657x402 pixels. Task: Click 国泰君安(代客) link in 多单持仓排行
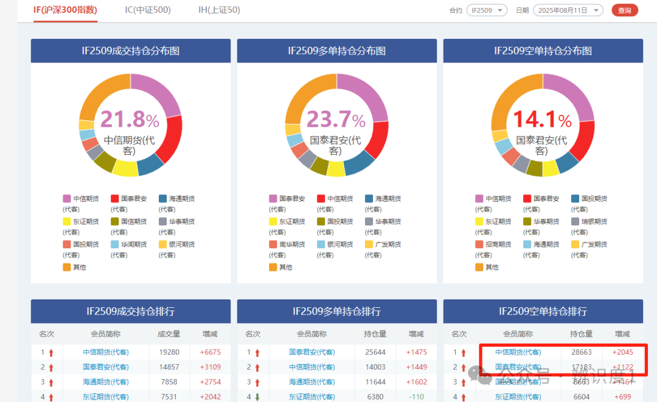click(x=311, y=352)
